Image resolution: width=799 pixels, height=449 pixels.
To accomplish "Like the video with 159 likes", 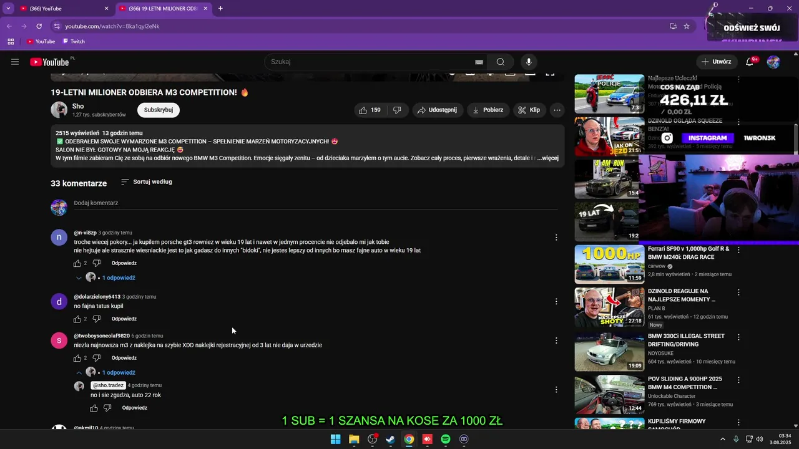I will (x=370, y=110).
